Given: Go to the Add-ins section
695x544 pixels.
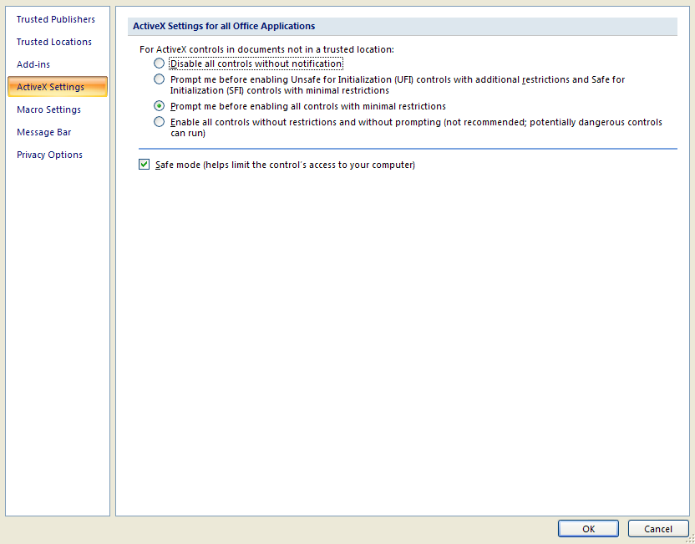Looking at the screenshot, I should point(33,64).
